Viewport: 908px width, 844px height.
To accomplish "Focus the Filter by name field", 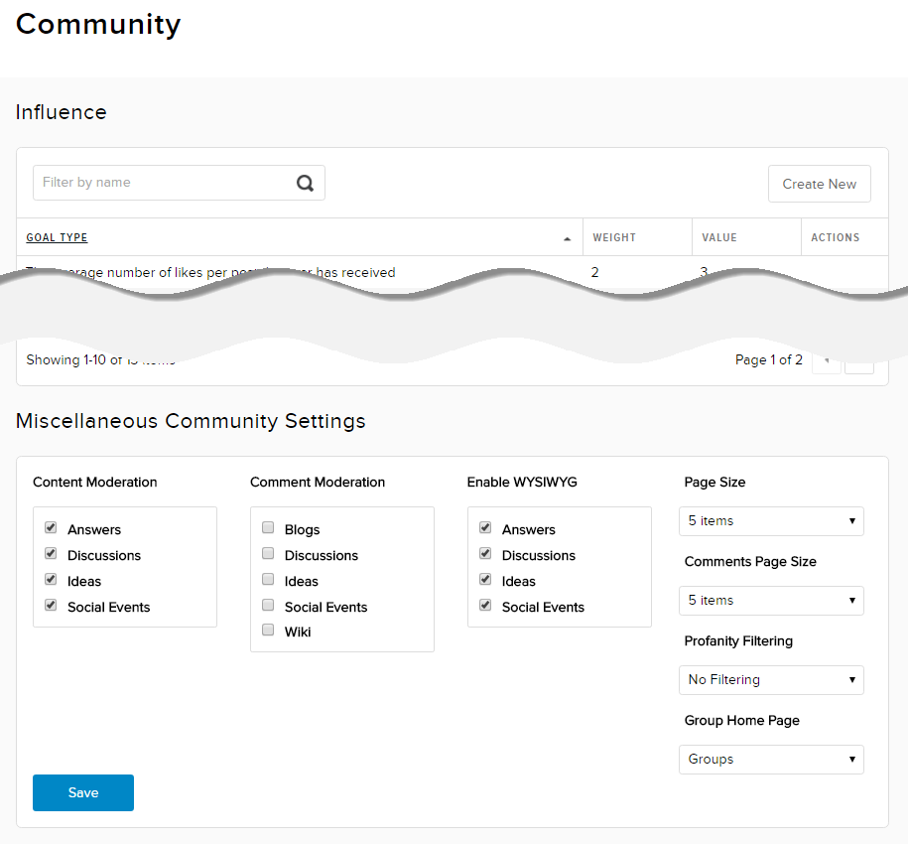I will coord(164,183).
